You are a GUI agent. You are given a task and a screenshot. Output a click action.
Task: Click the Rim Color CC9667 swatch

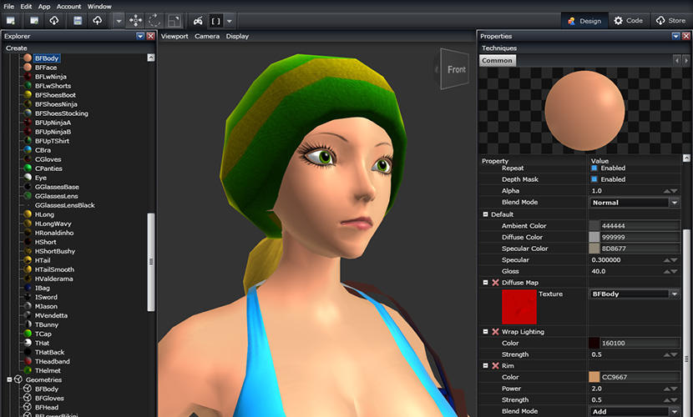point(594,377)
